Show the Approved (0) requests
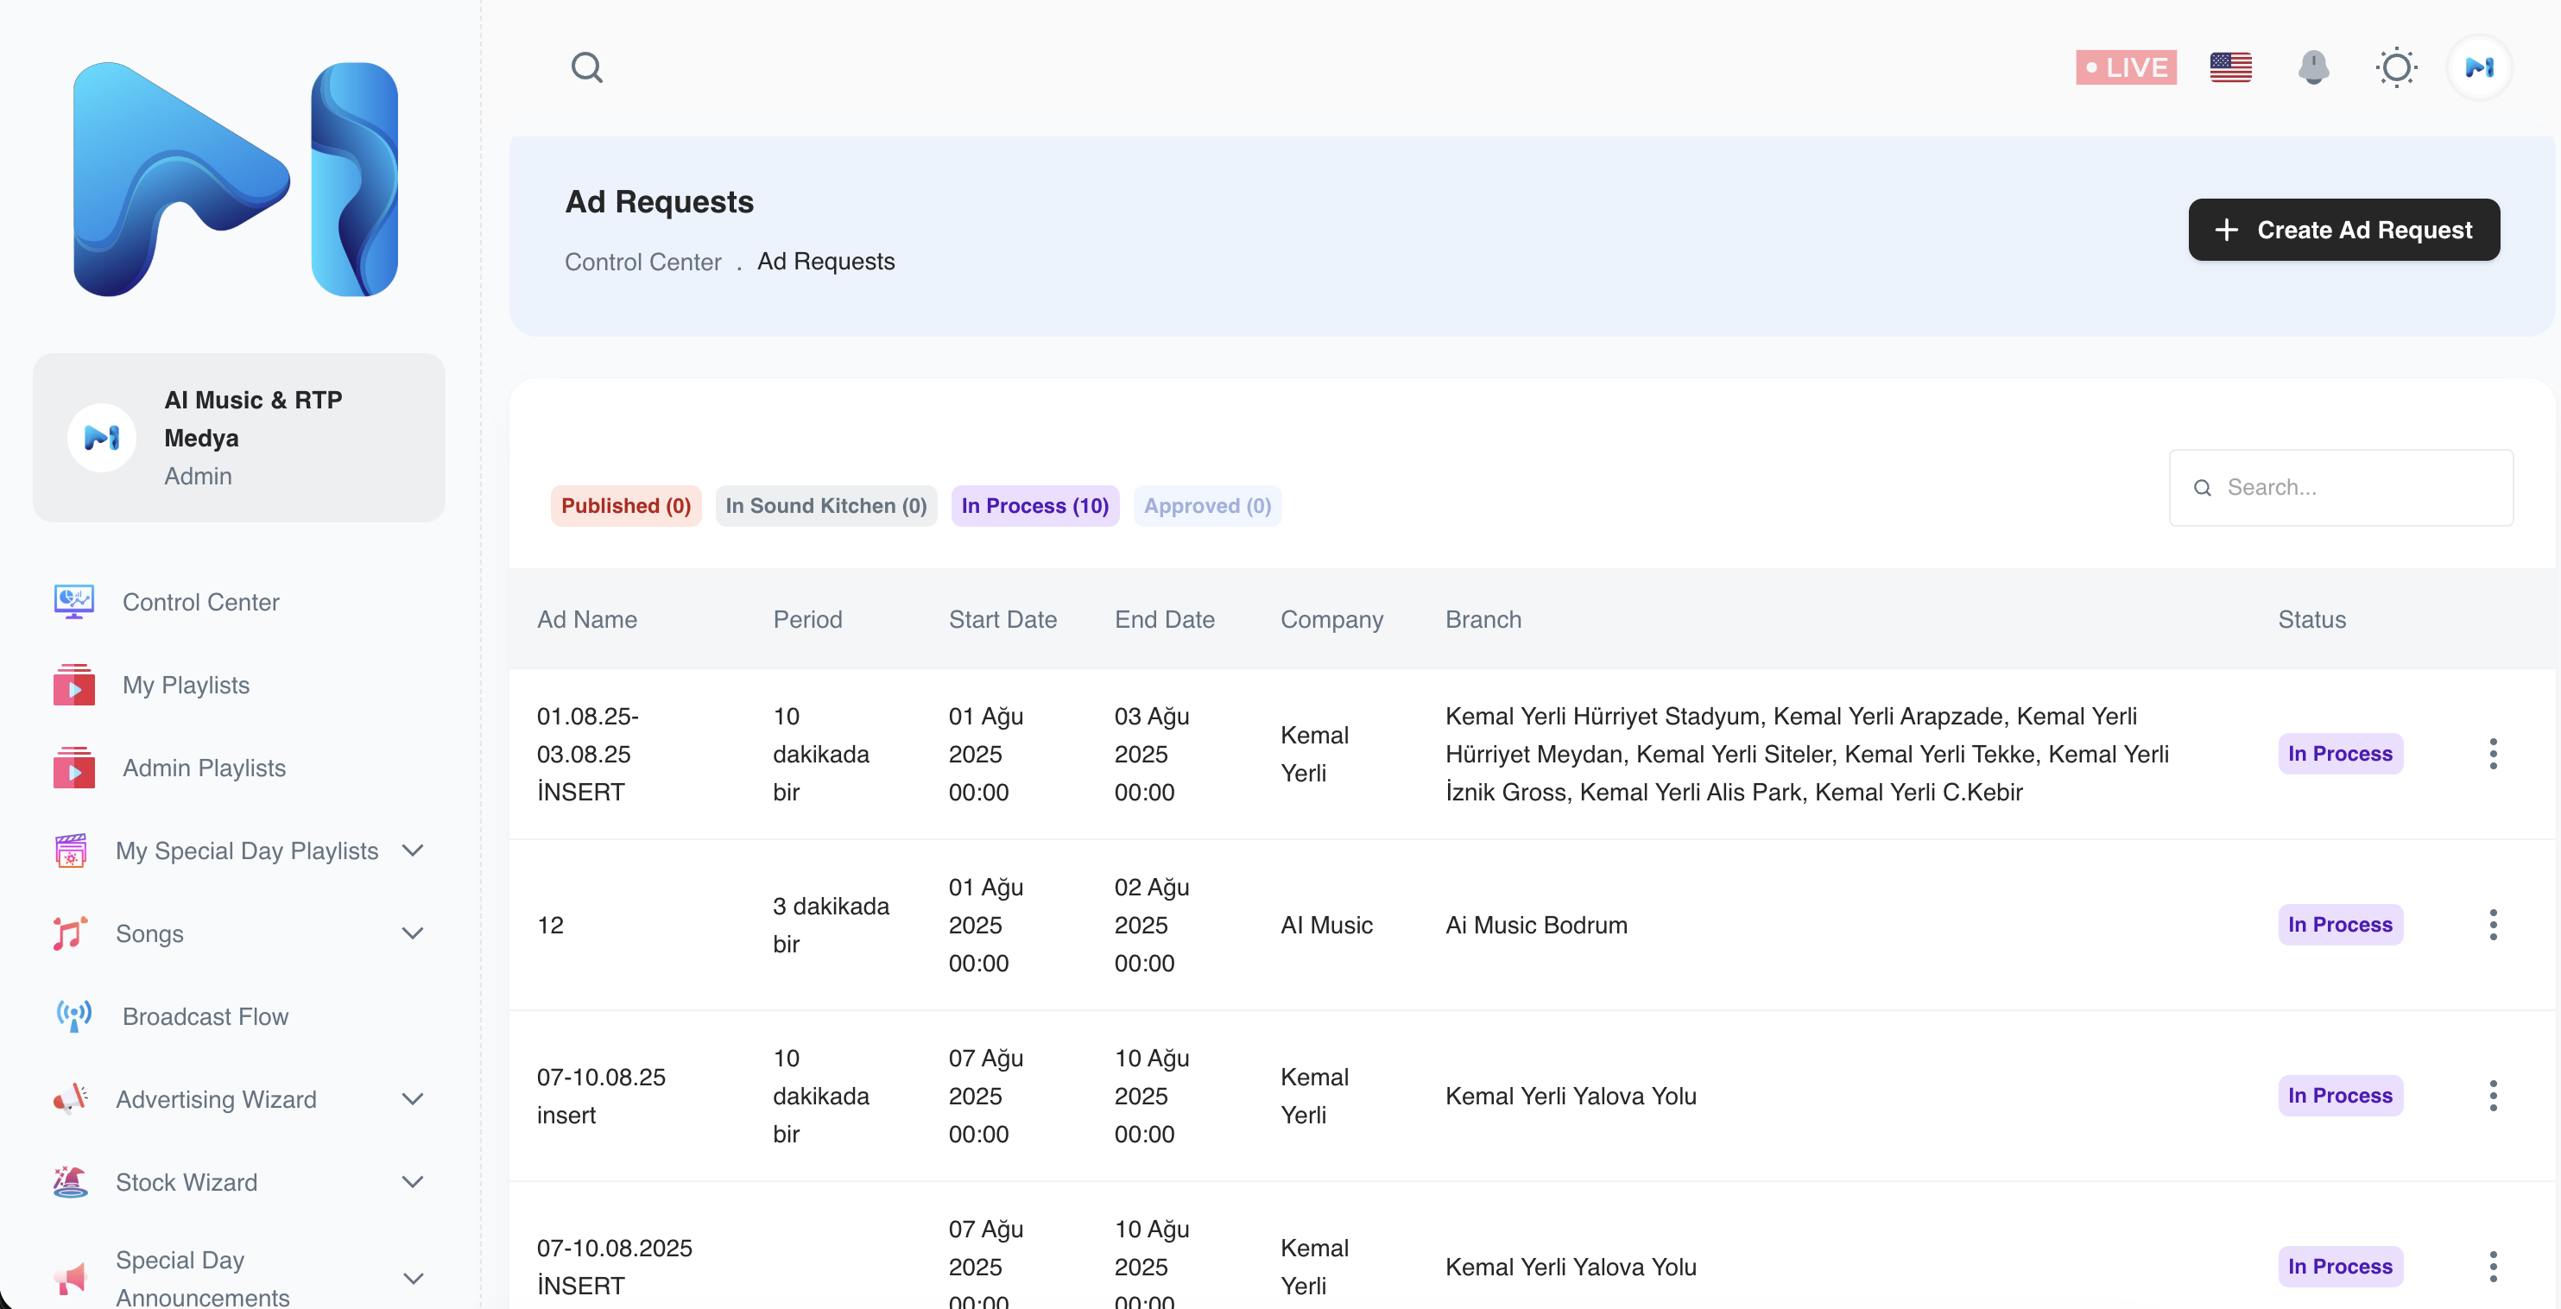This screenshot has width=2561, height=1309. pyautogui.click(x=1207, y=506)
